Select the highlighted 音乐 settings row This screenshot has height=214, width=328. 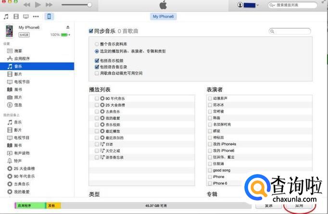(x=37, y=66)
